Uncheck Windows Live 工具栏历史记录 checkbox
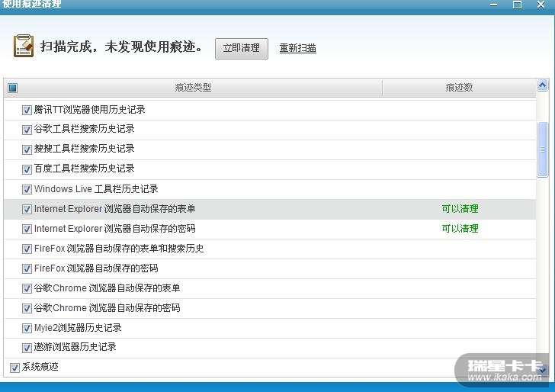Viewport: 555px width, 392px height. pyautogui.click(x=27, y=189)
